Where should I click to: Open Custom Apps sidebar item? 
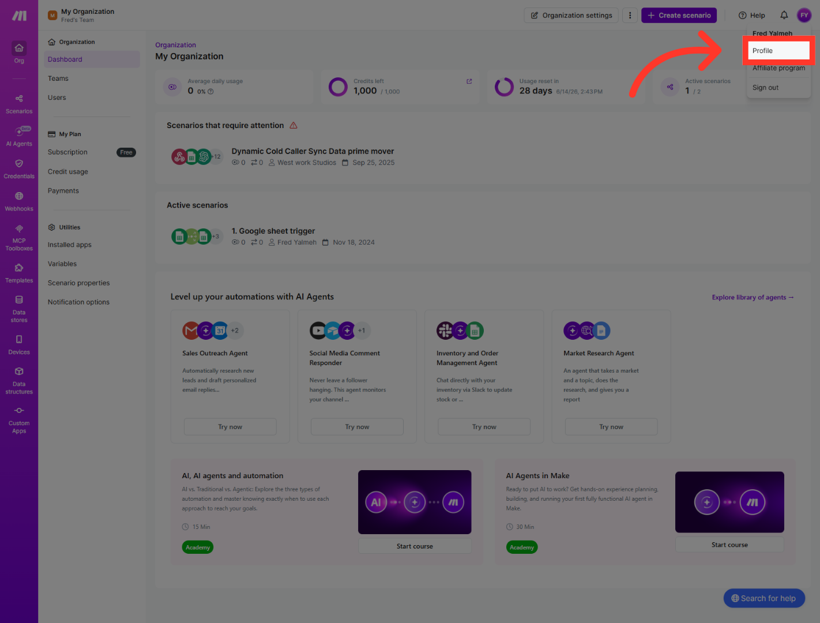click(x=19, y=420)
